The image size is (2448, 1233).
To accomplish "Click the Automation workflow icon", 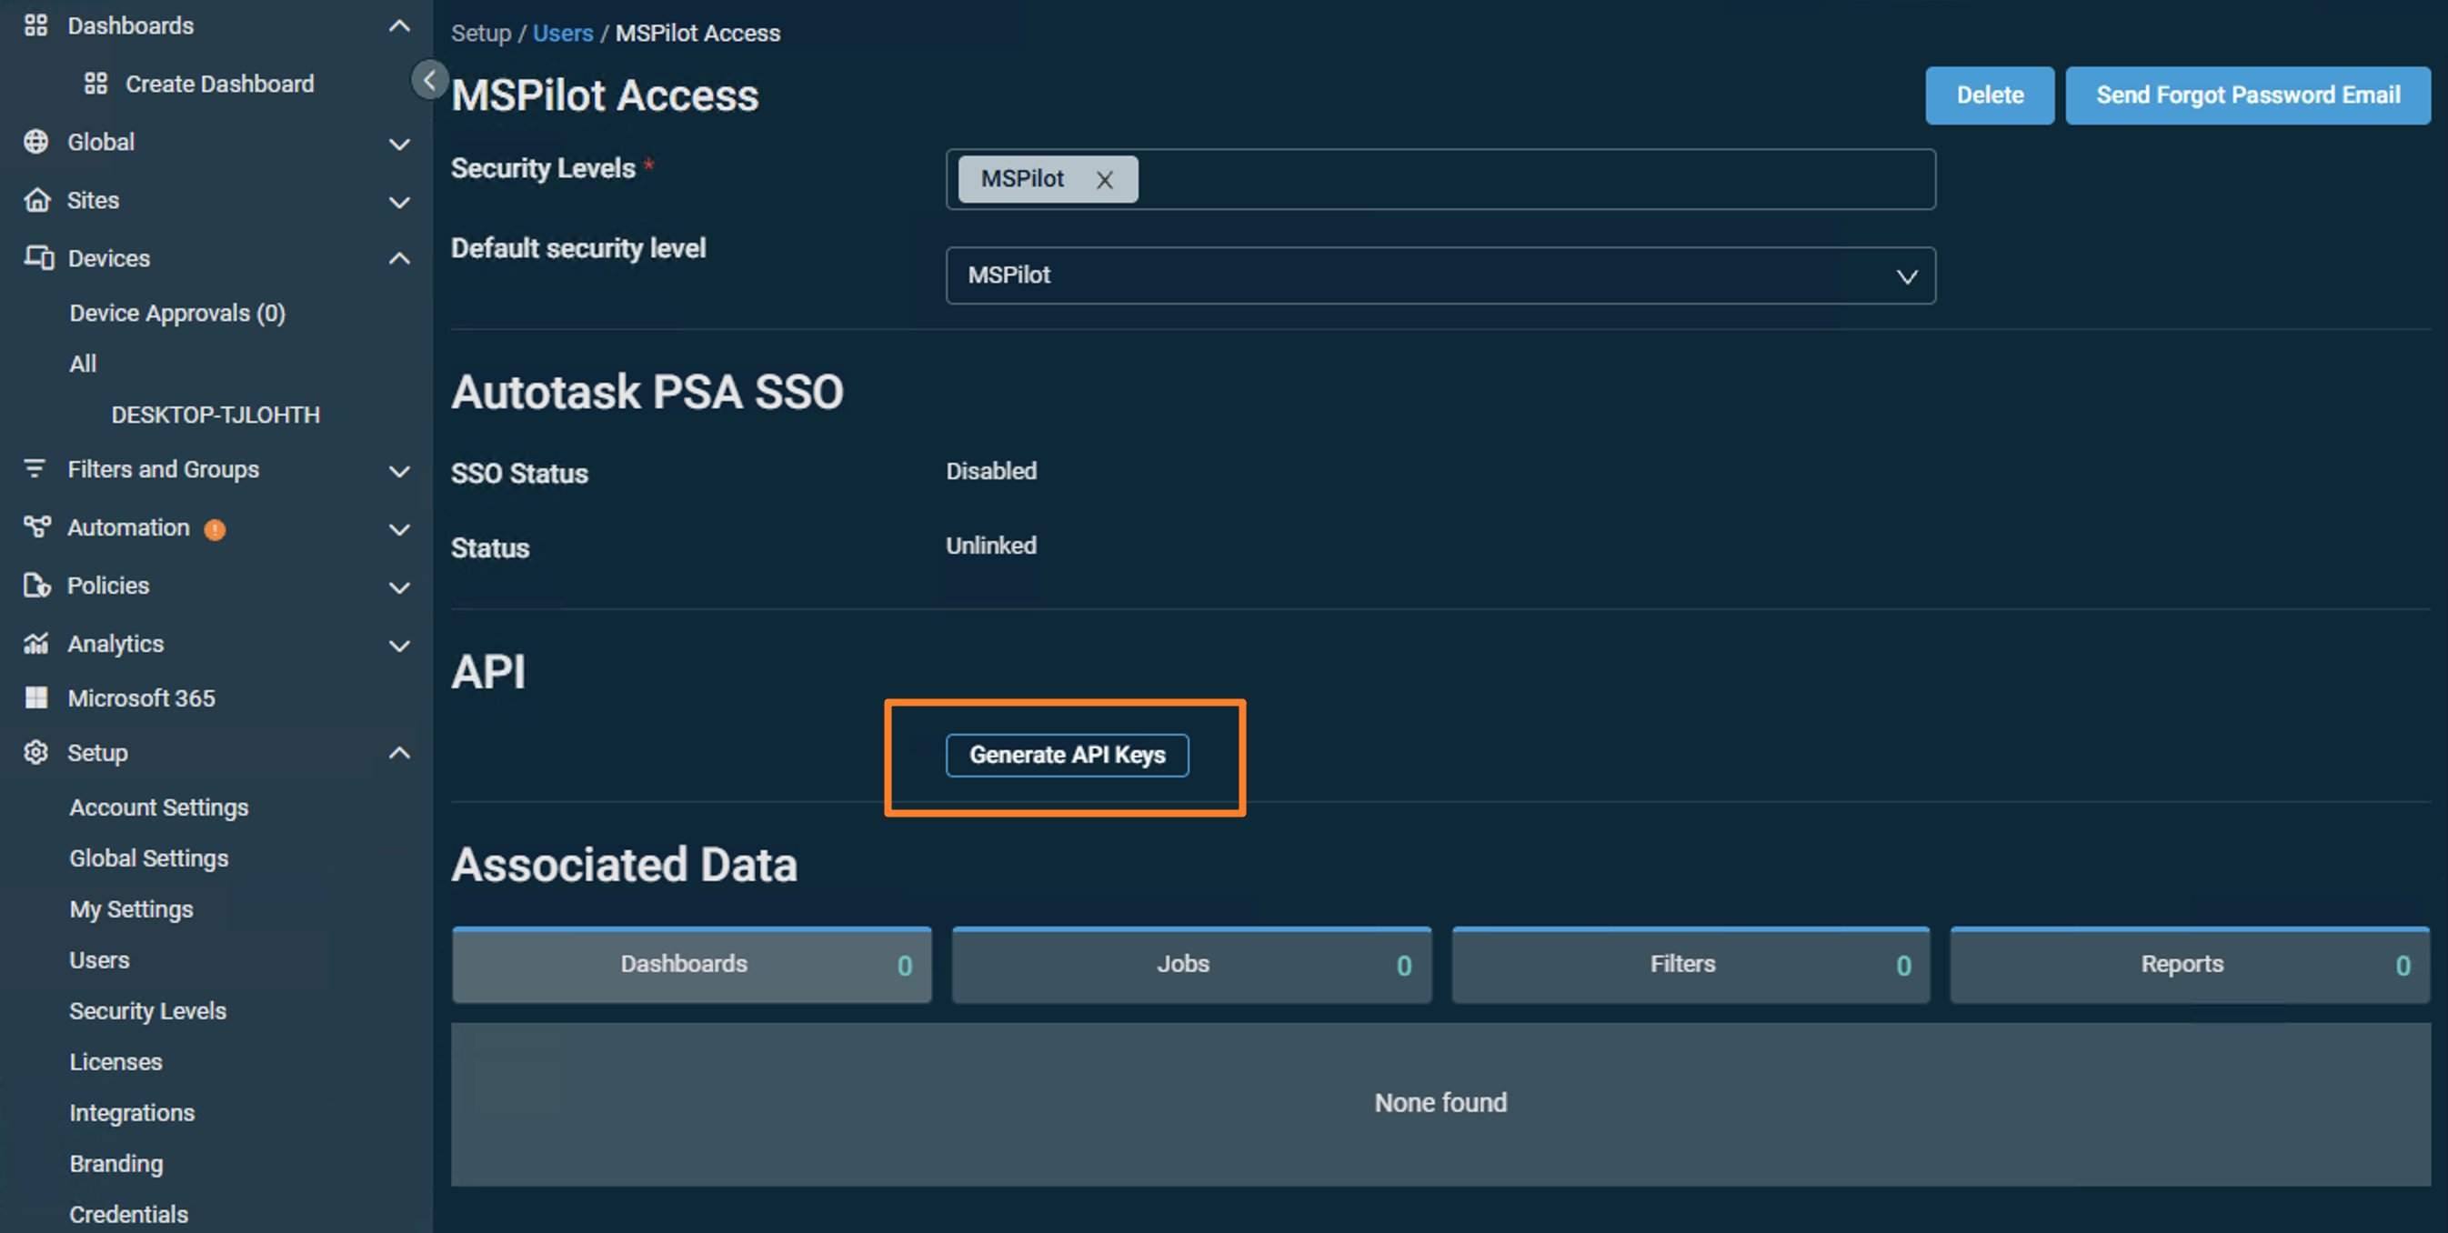I will (x=36, y=526).
